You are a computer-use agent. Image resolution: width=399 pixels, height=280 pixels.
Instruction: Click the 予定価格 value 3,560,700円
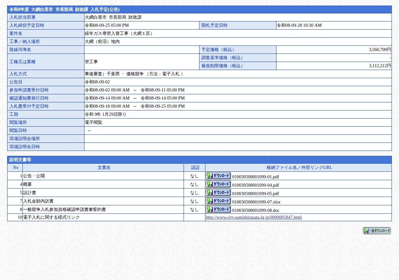click(x=380, y=49)
